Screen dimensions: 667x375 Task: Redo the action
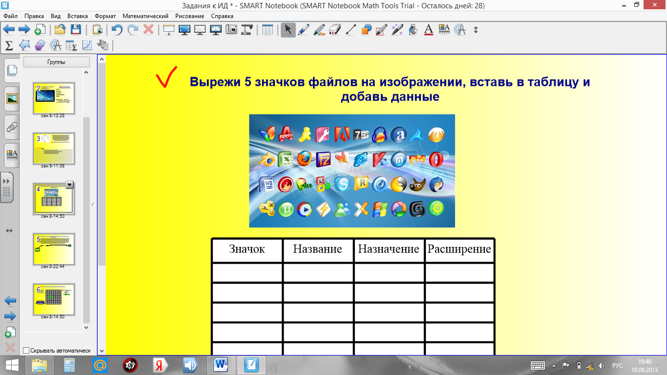tap(133, 29)
